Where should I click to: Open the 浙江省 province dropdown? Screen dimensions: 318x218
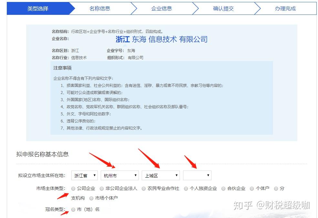(x=84, y=175)
